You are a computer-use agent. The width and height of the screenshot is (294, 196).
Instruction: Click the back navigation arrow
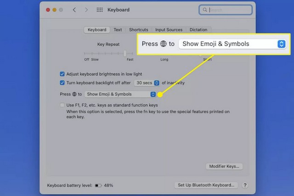(74, 10)
